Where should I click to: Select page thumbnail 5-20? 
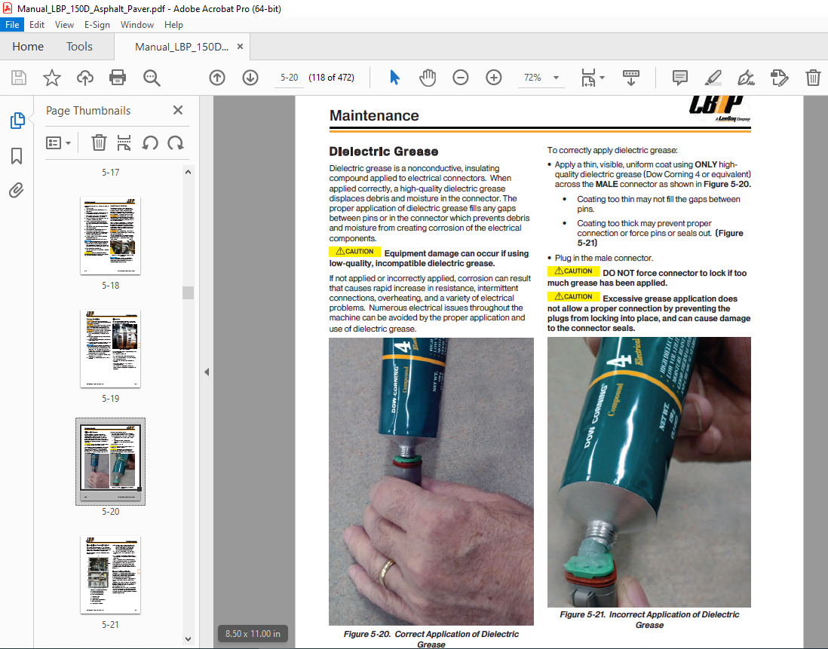click(x=110, y=461)
